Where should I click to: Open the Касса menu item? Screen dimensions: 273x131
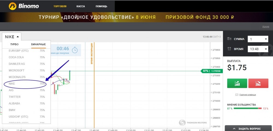click(x=81, y=7)
